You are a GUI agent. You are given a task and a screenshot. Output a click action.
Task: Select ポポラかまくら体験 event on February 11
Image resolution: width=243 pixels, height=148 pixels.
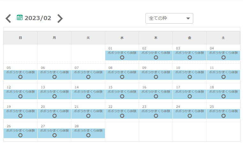(223, 72)
